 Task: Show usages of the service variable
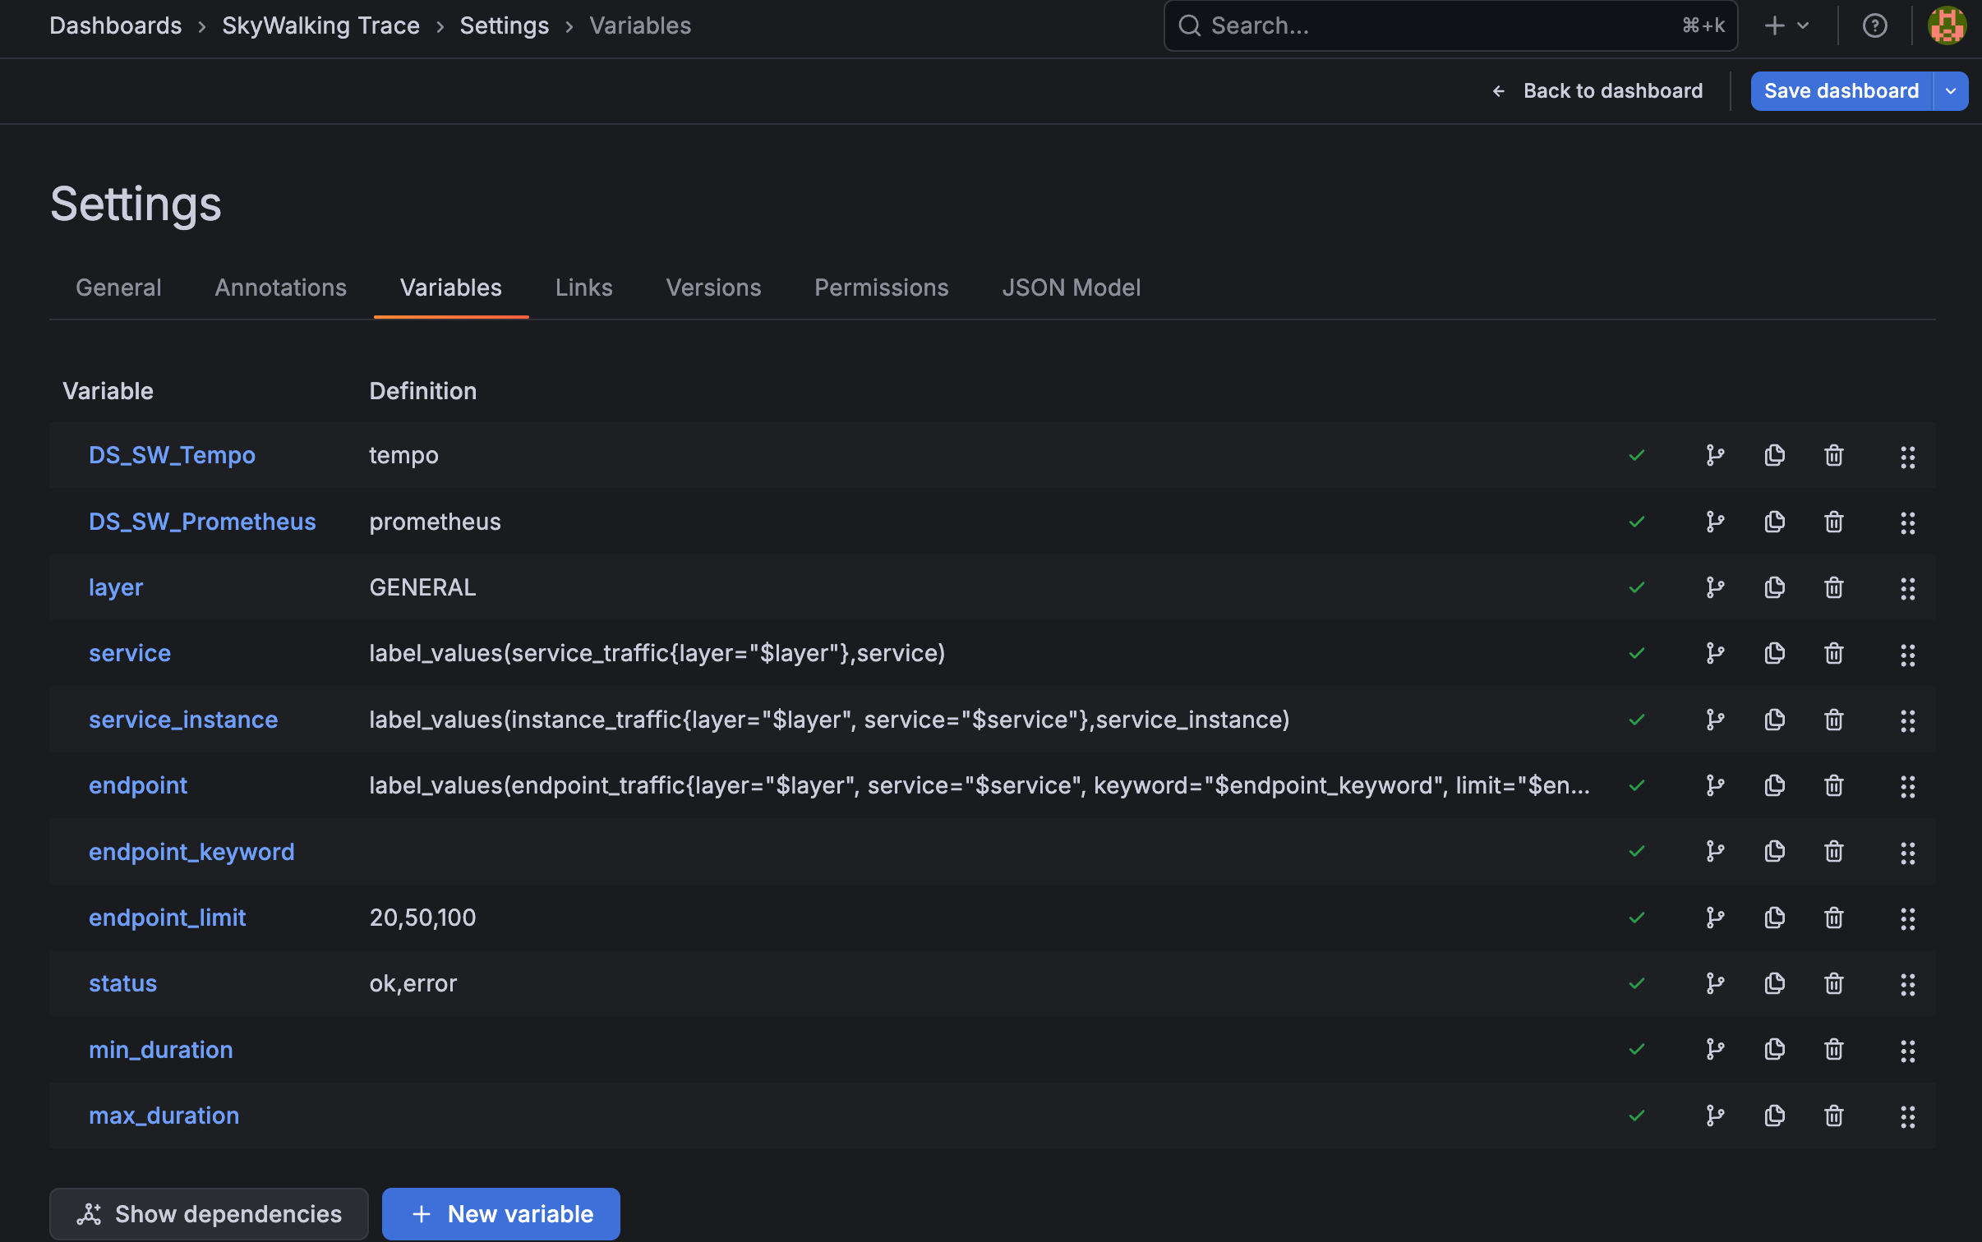point(1715,653)
